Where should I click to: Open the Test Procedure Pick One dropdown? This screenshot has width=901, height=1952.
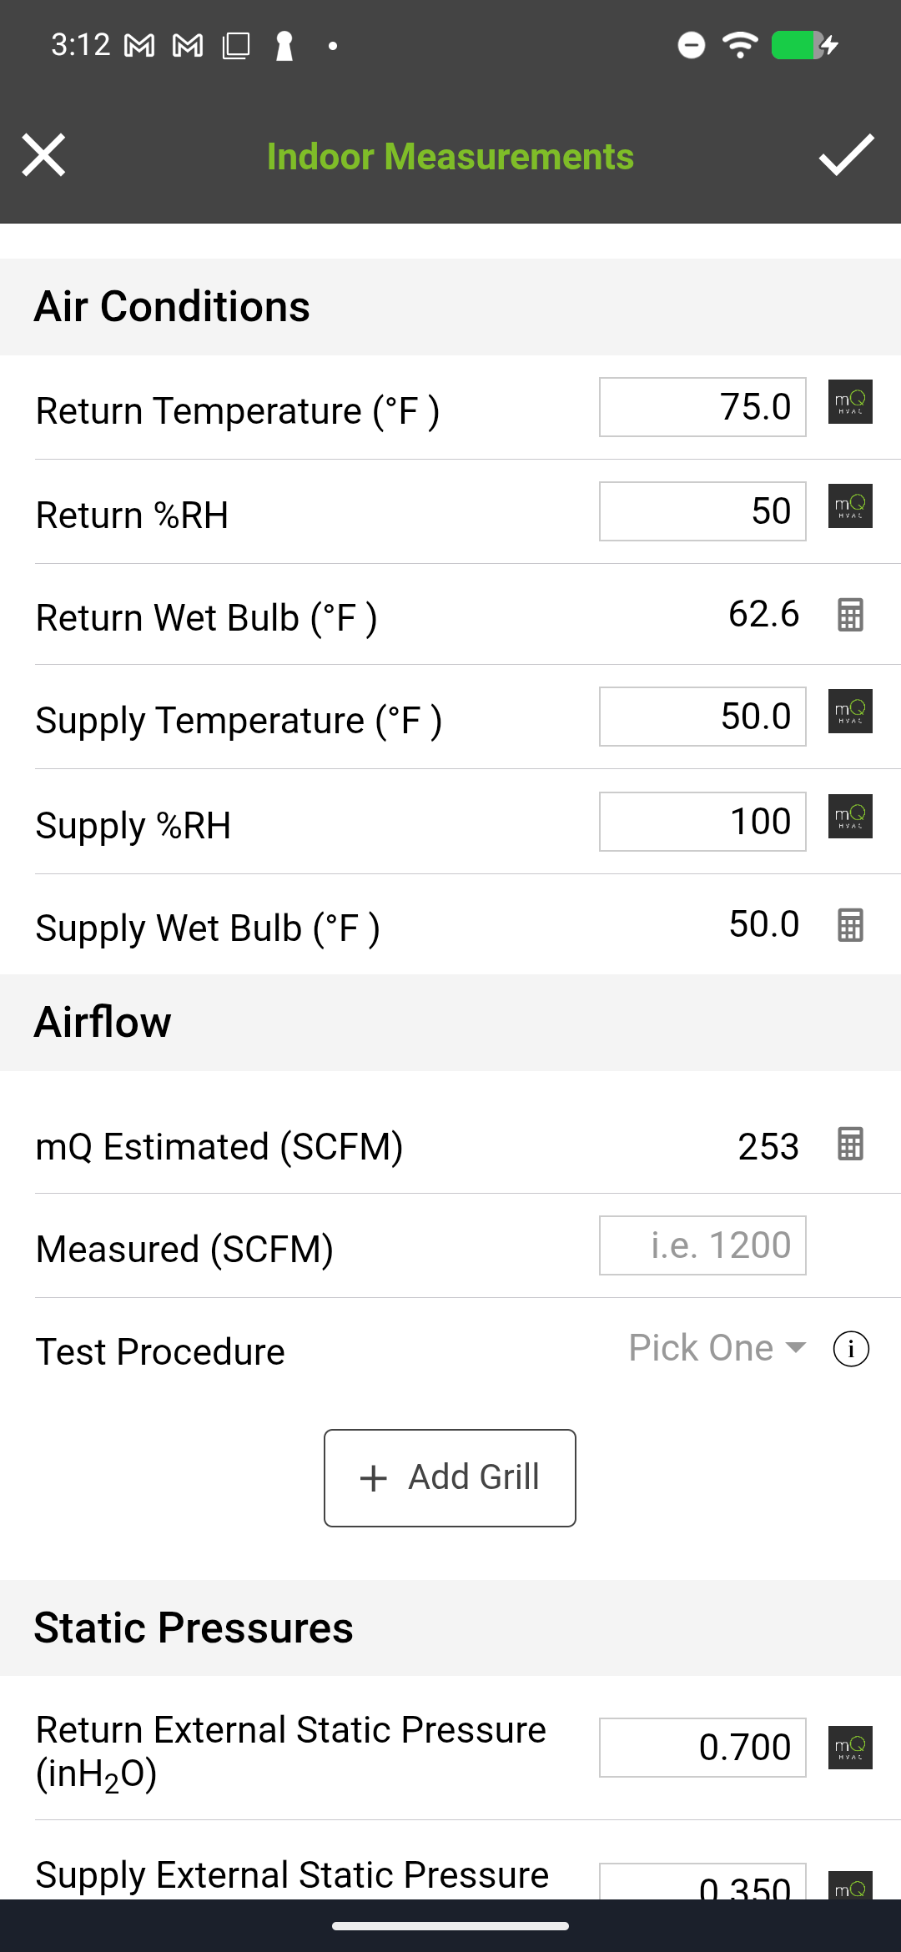(717, 1349)
